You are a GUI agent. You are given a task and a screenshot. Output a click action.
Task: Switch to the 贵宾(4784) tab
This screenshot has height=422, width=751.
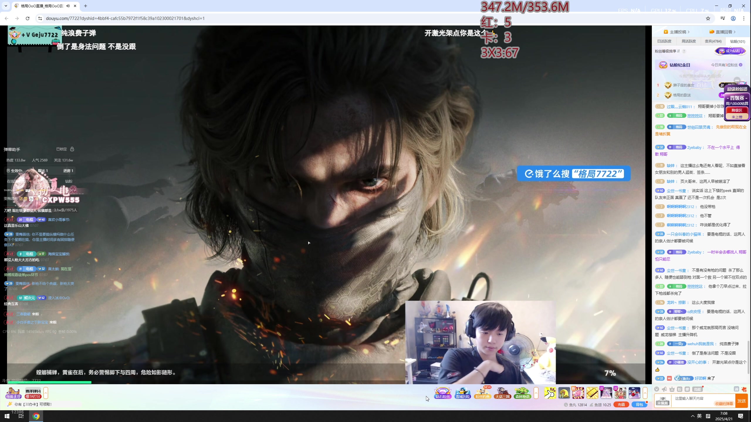click(713, 41)
